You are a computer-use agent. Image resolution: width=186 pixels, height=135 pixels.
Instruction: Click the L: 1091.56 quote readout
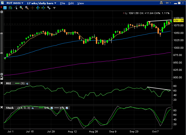[x=147, y=13]
